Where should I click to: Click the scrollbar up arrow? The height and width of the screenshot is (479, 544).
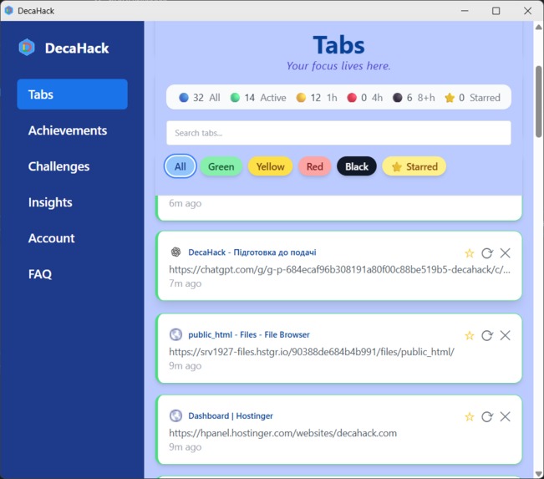coord(538,27)
